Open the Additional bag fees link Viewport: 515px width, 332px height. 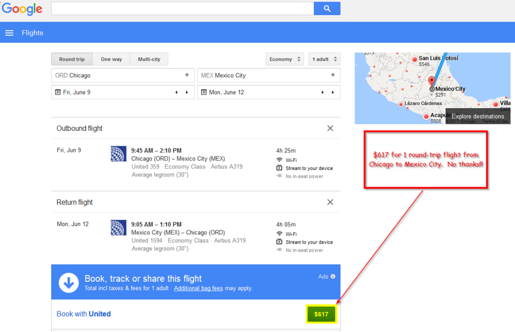(198, 288)
